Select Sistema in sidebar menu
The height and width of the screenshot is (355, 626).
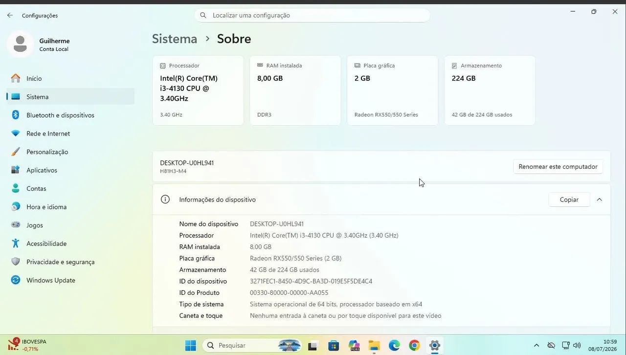click(x=70, y=97)
